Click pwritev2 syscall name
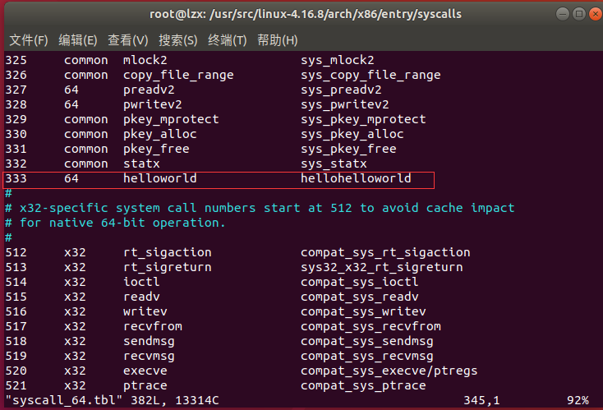This screenshot has width=603, height=410. click(153, 104)
